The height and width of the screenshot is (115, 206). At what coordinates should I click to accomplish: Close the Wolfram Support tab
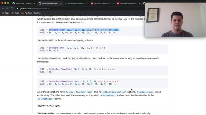tap(113, 4)
